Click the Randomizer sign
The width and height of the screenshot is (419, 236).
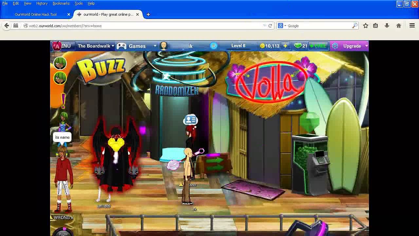point(177,90)
